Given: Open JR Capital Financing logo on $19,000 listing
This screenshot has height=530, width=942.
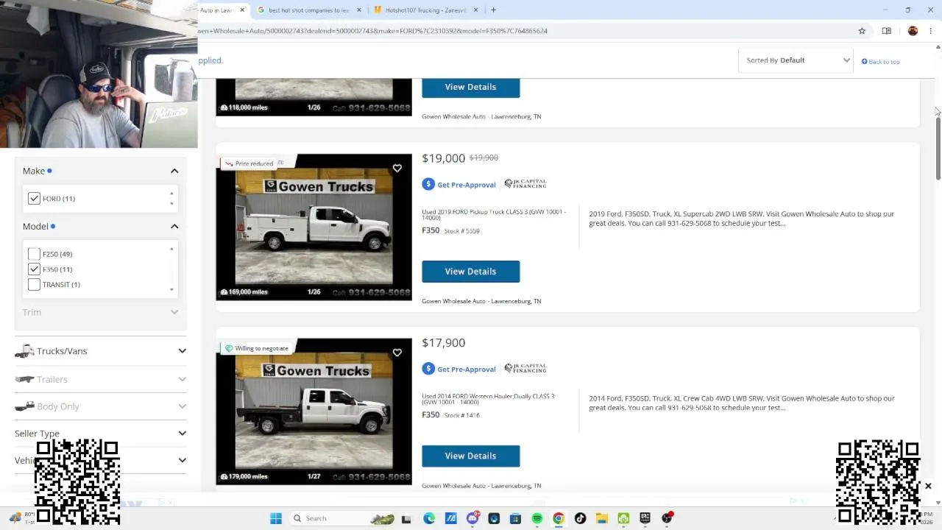Looking at the screenshot, I should tap(525, 184).
